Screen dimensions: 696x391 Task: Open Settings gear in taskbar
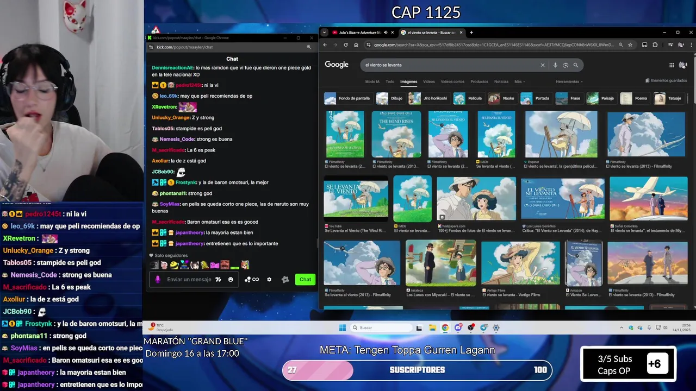496,327
